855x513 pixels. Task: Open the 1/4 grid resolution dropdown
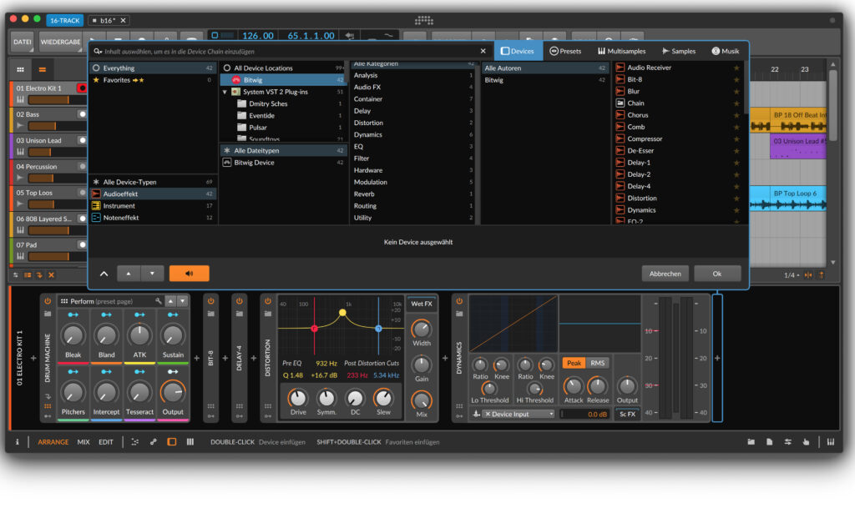792,275
